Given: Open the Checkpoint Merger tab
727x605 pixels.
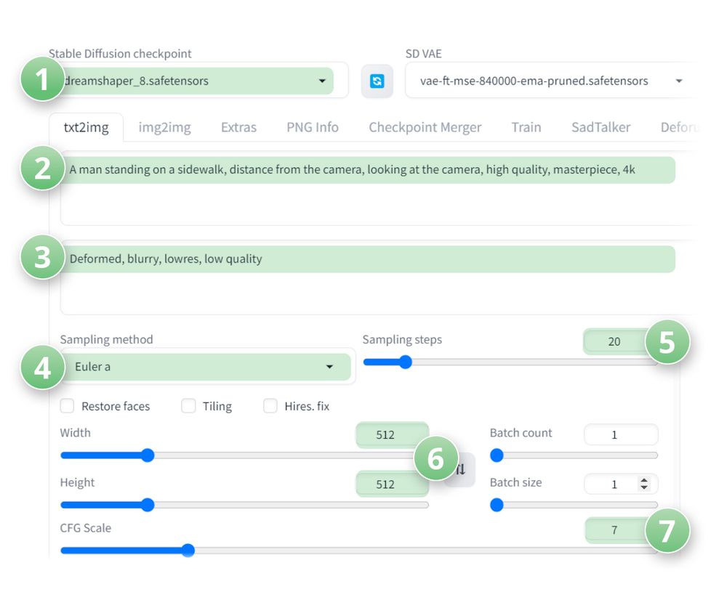Looking at the screenshot, I should (x=425, y=128).
